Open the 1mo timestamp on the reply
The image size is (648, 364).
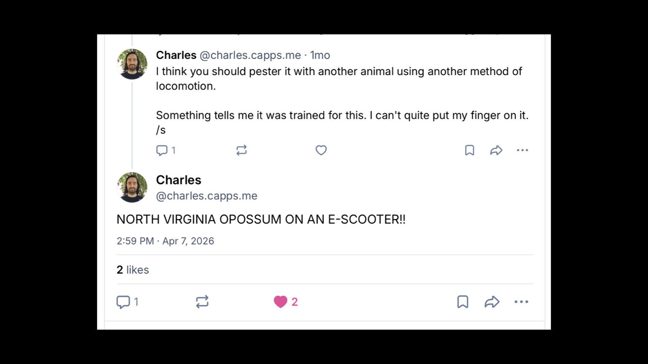(320, 55)
